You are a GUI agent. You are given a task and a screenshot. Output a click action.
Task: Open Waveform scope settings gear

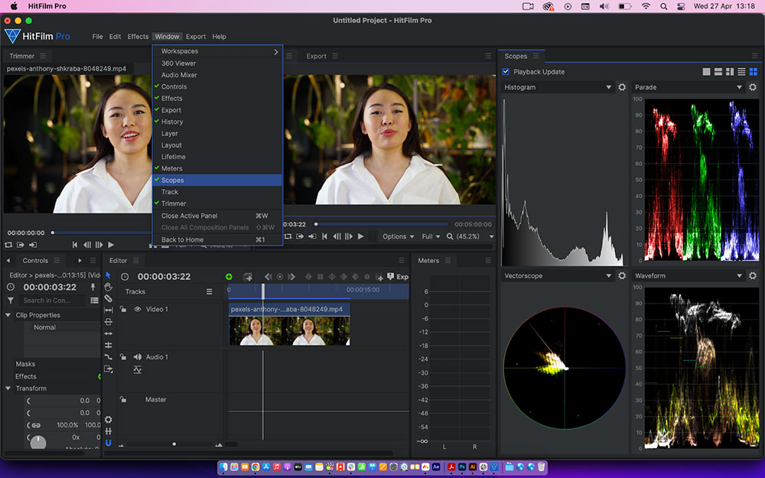click(753, 275)
